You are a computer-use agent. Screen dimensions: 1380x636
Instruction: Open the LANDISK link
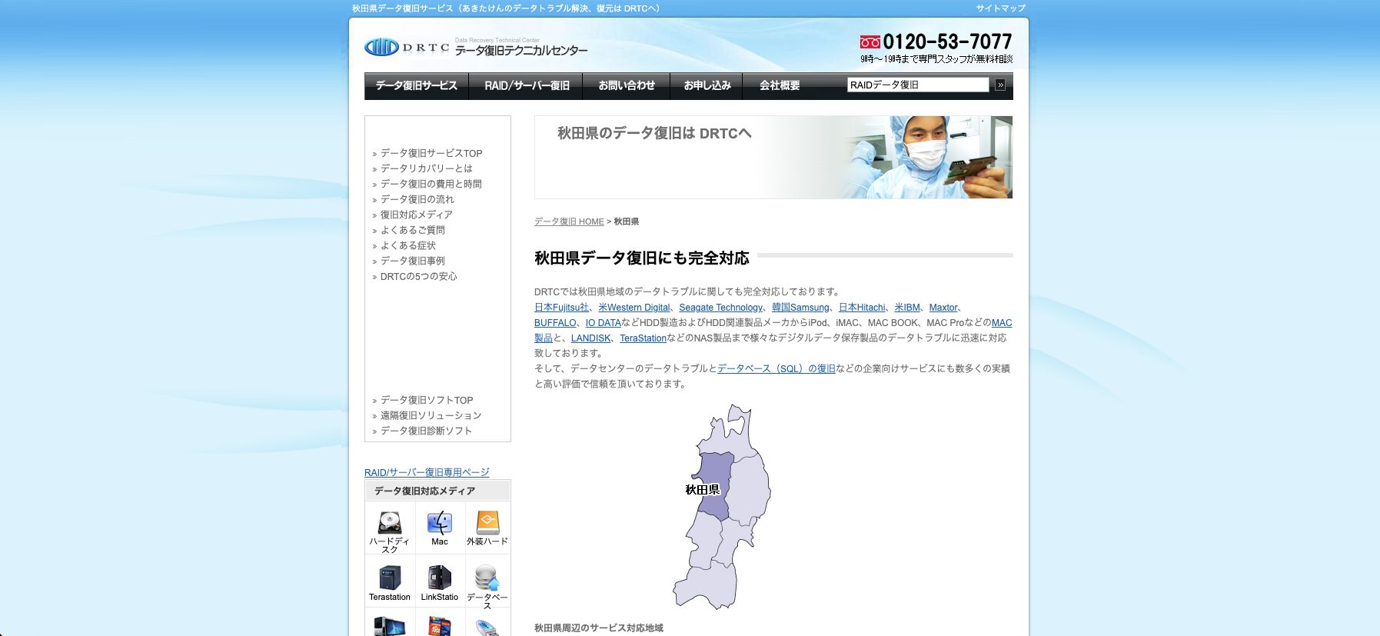(590, 338)
